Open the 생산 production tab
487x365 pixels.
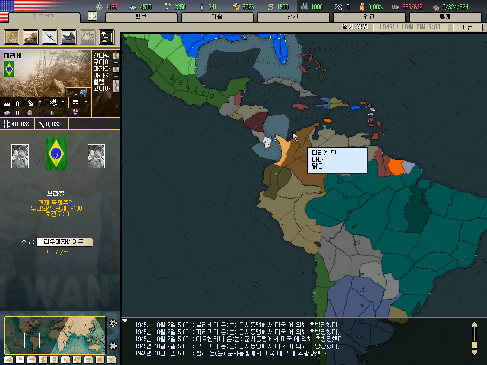[x=293, y=17]
